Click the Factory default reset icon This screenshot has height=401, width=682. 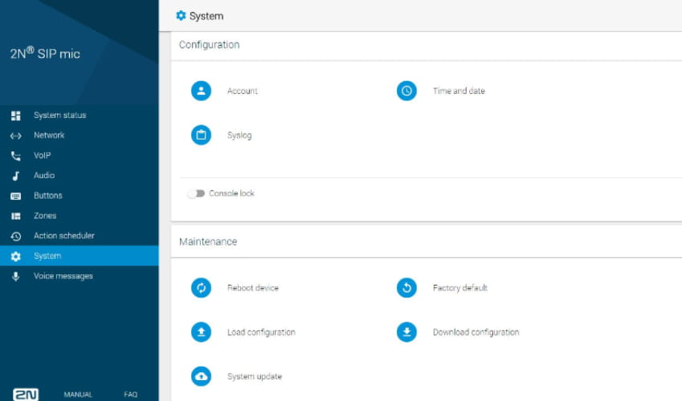pyautogui.click(x=406, y=288)
